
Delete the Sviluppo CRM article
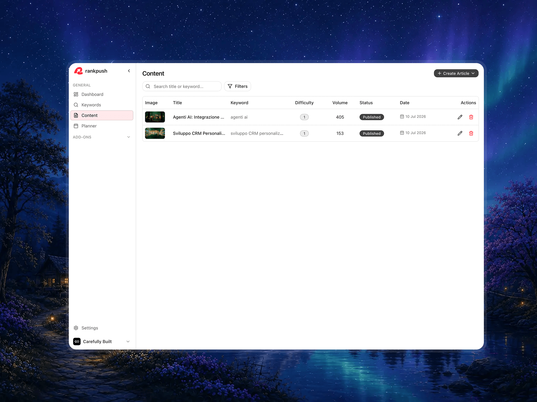pyautogui.click(x=471, y=133)
